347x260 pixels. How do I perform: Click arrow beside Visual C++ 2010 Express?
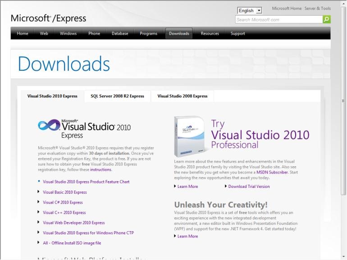tap(38, 212)
